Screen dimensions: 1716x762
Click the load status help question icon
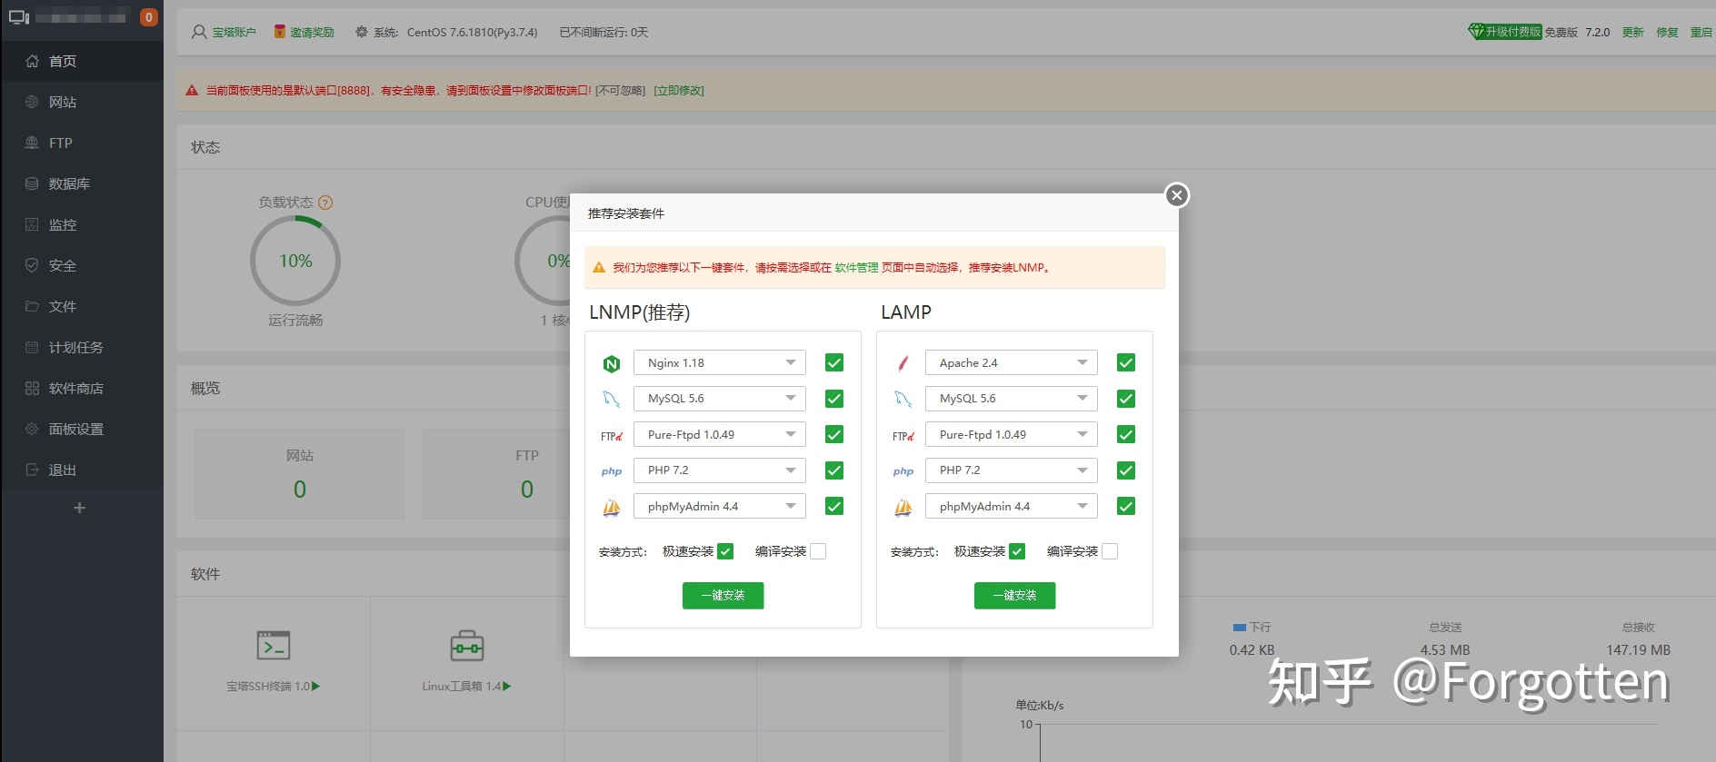[x=325, y=203]
